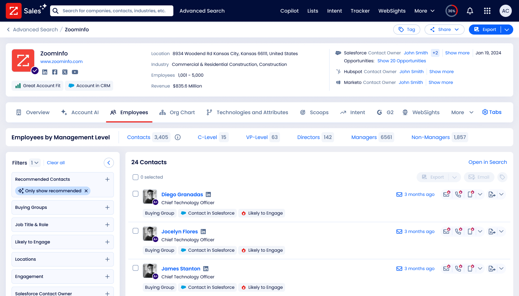Click the contacts info icon next to 3,405

pyautogui.click(x=178, y=137)
